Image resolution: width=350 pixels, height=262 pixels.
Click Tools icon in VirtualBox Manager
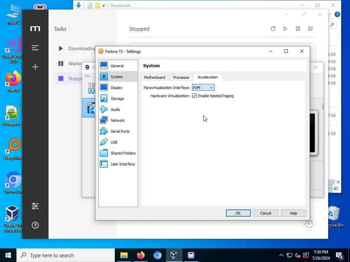coord(91,88)
